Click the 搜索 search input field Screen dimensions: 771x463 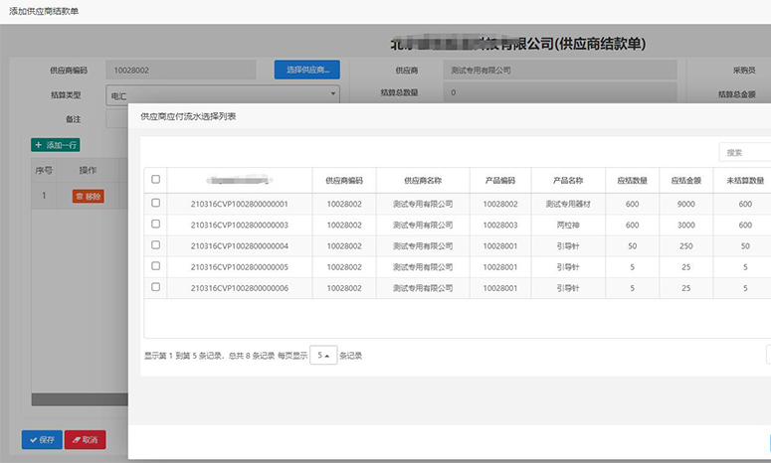746,152
